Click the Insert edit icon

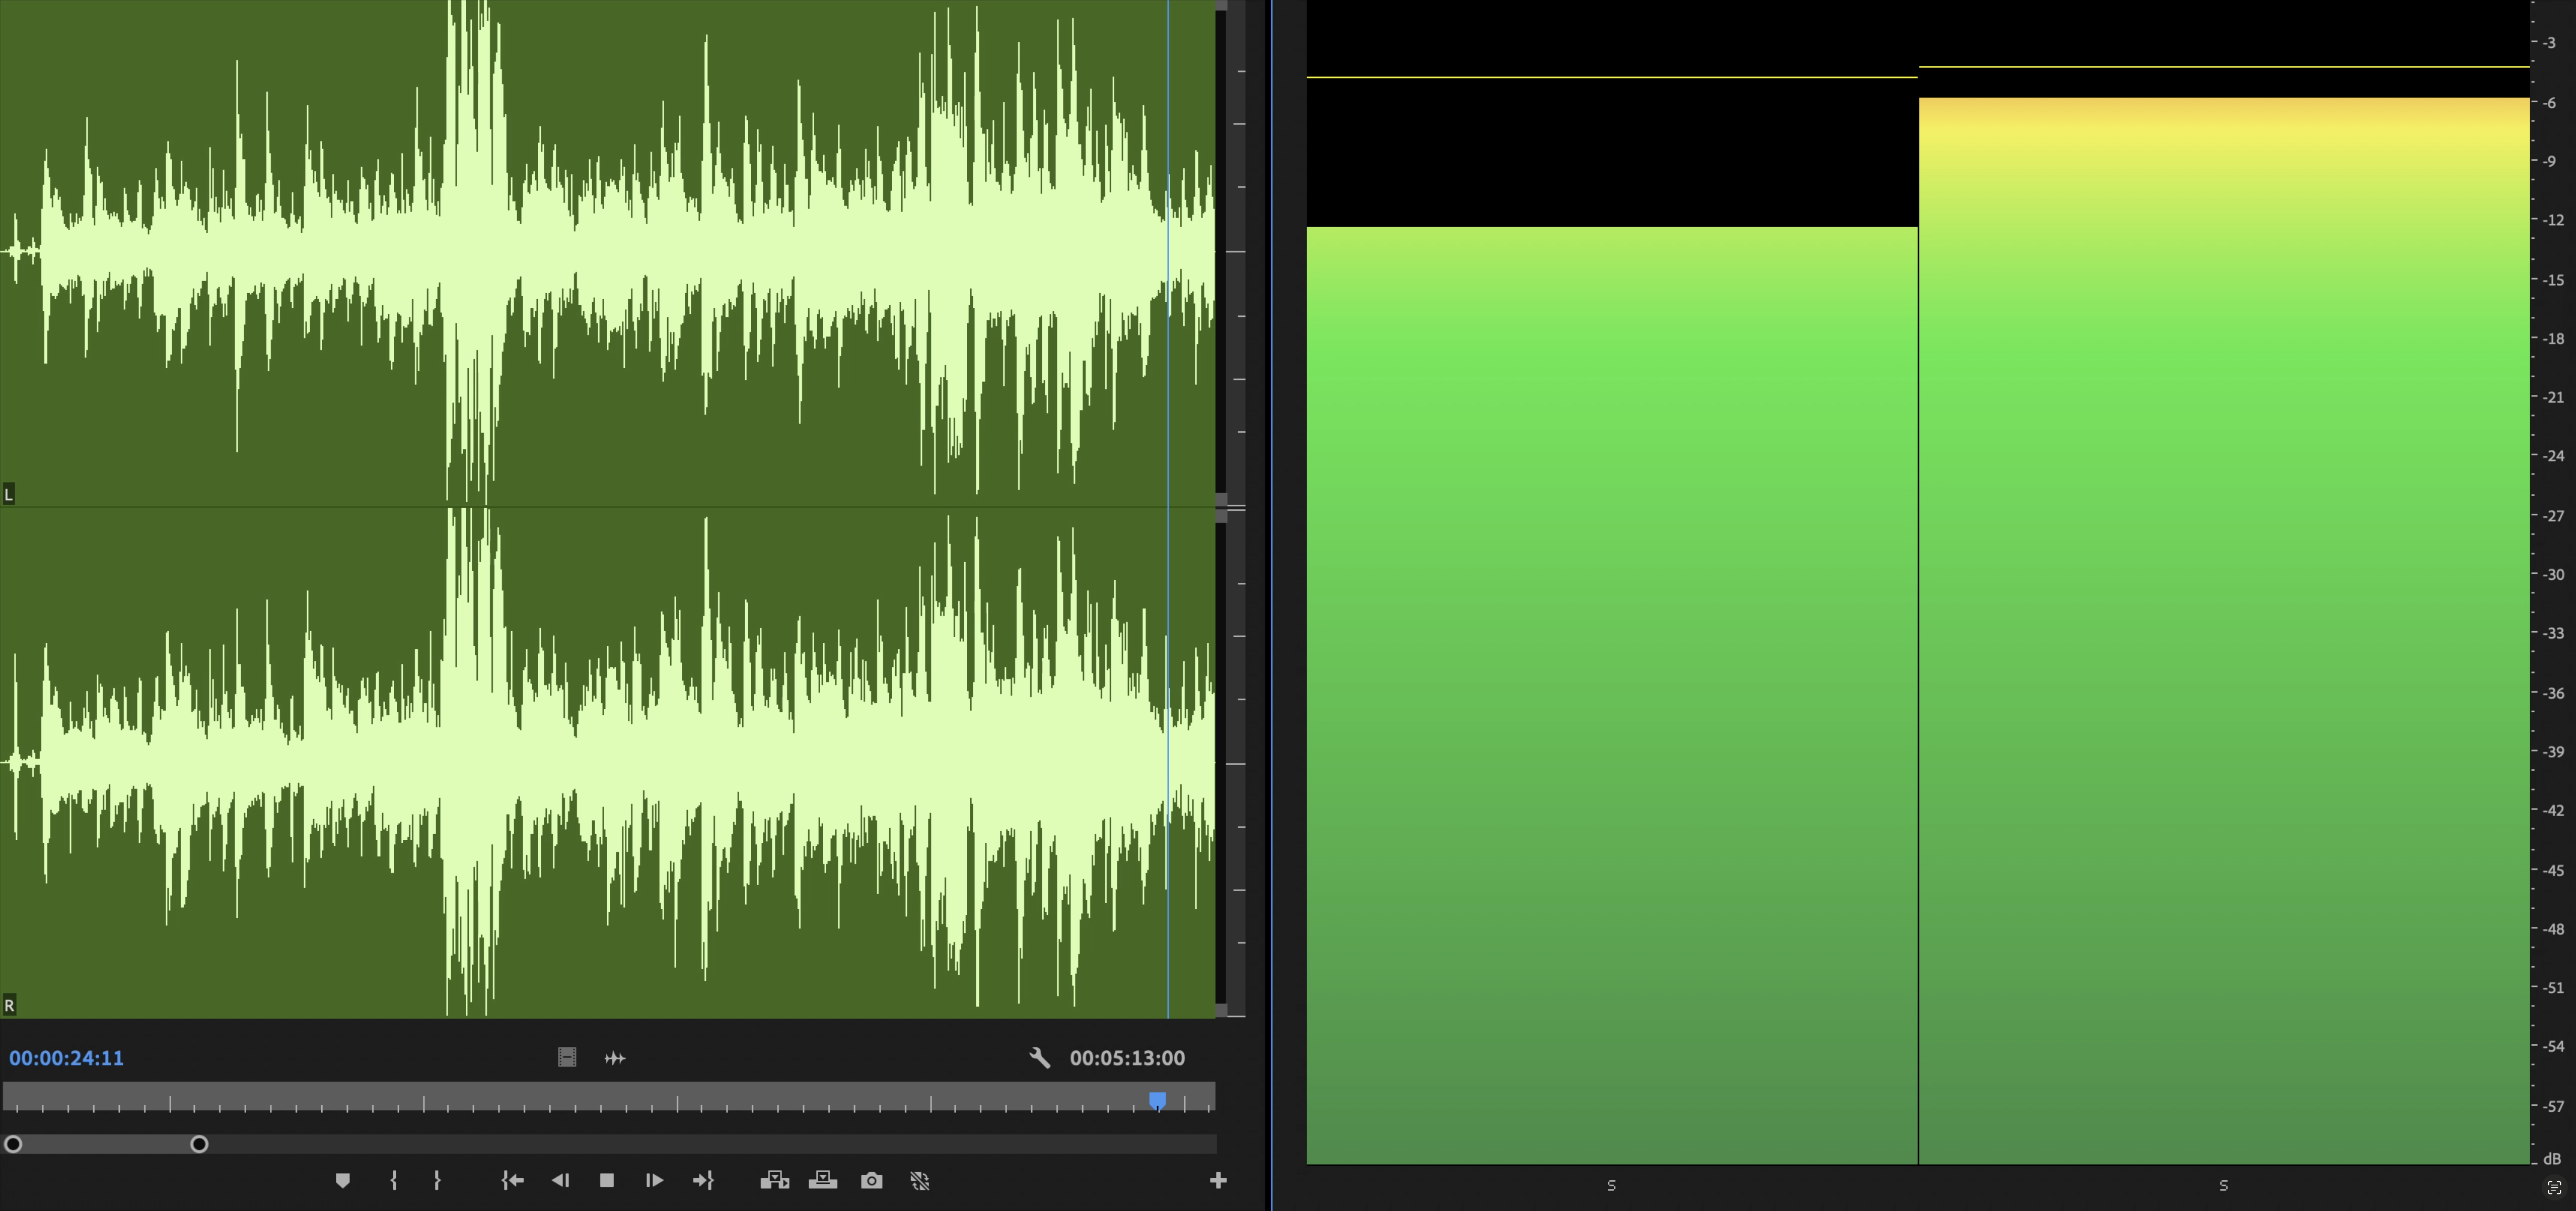coord(774,1181)
